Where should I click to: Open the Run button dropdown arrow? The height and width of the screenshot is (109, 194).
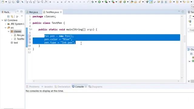[102, 2]
